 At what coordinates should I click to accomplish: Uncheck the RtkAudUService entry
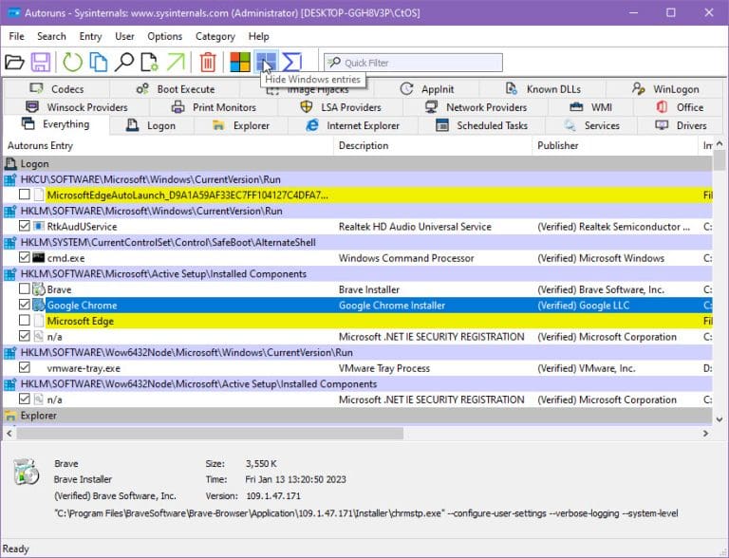click(25, 227)
